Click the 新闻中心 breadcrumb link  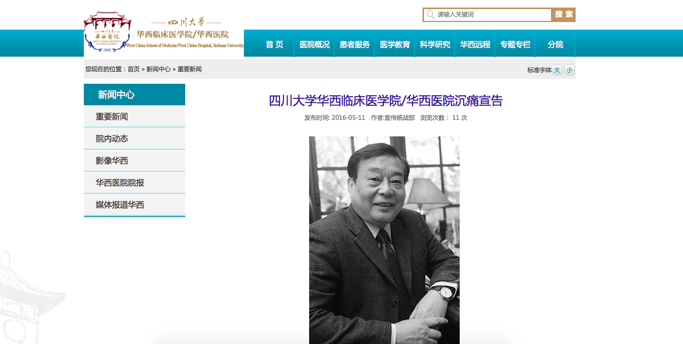pos(159,69)
